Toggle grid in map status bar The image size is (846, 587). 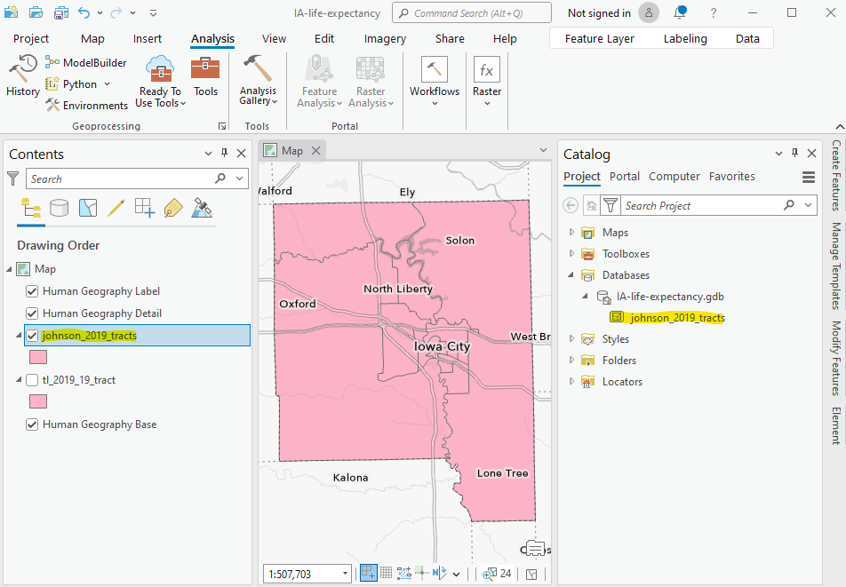(386, 573)
